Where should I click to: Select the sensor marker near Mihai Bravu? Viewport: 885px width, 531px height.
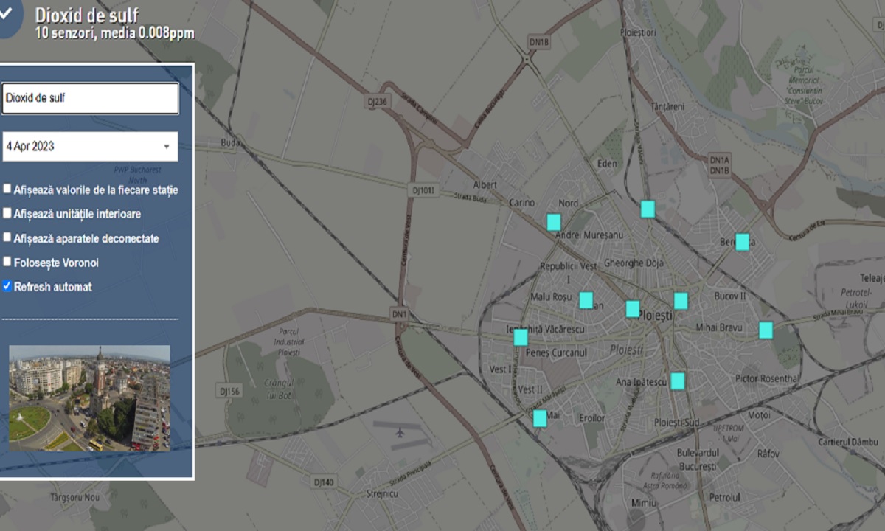766,330
